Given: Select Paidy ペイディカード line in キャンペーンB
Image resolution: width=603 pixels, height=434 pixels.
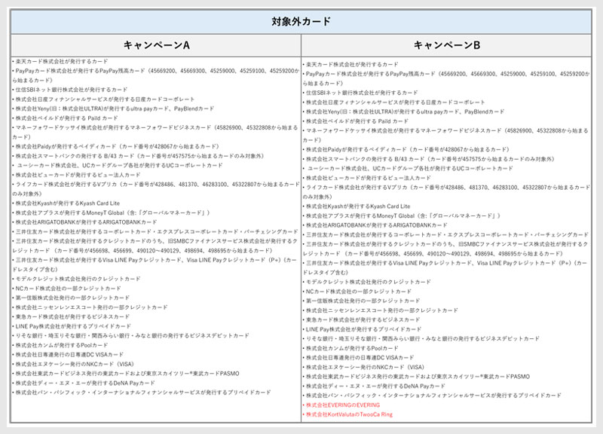Looking at the screenshot, I should click(406, 149).
